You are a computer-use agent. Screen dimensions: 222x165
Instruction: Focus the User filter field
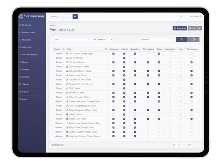click(x=70, y=39)
